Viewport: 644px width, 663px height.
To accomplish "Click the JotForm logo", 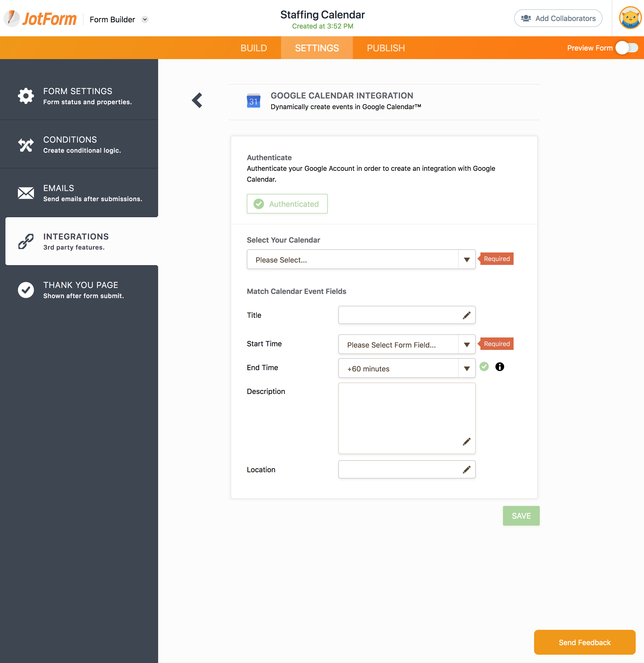I will tap(40, 19).
